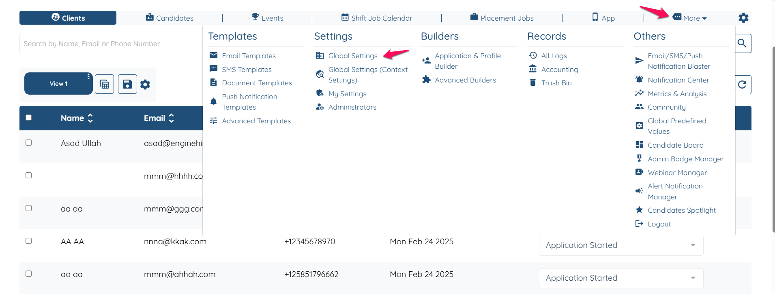
Task: Click the save view floppy icon
Action: point(127,84)
